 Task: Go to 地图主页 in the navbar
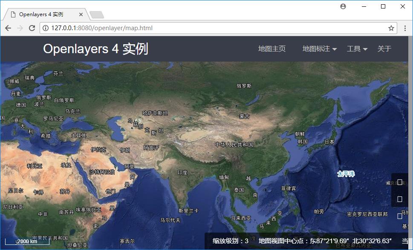(272, 48)
